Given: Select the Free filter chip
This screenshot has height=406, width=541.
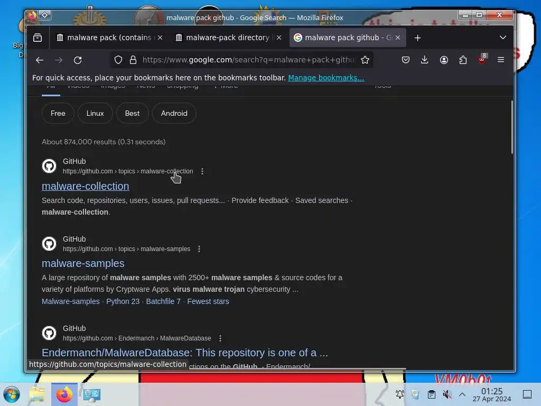Looking at the screenshot, I should pyautogui.click(x=58, y=113).
